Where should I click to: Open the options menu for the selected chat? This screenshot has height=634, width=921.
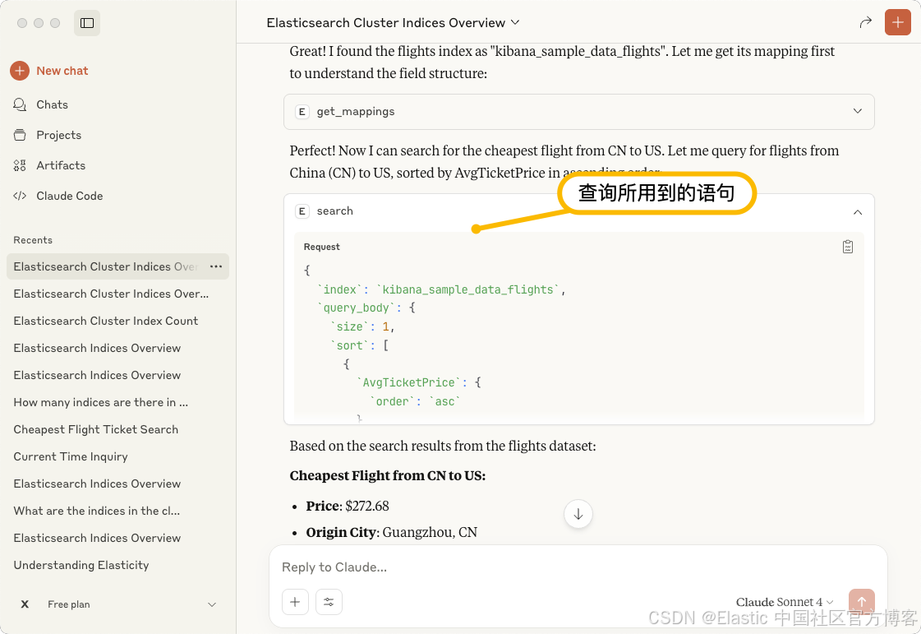(x=216, y=266)
